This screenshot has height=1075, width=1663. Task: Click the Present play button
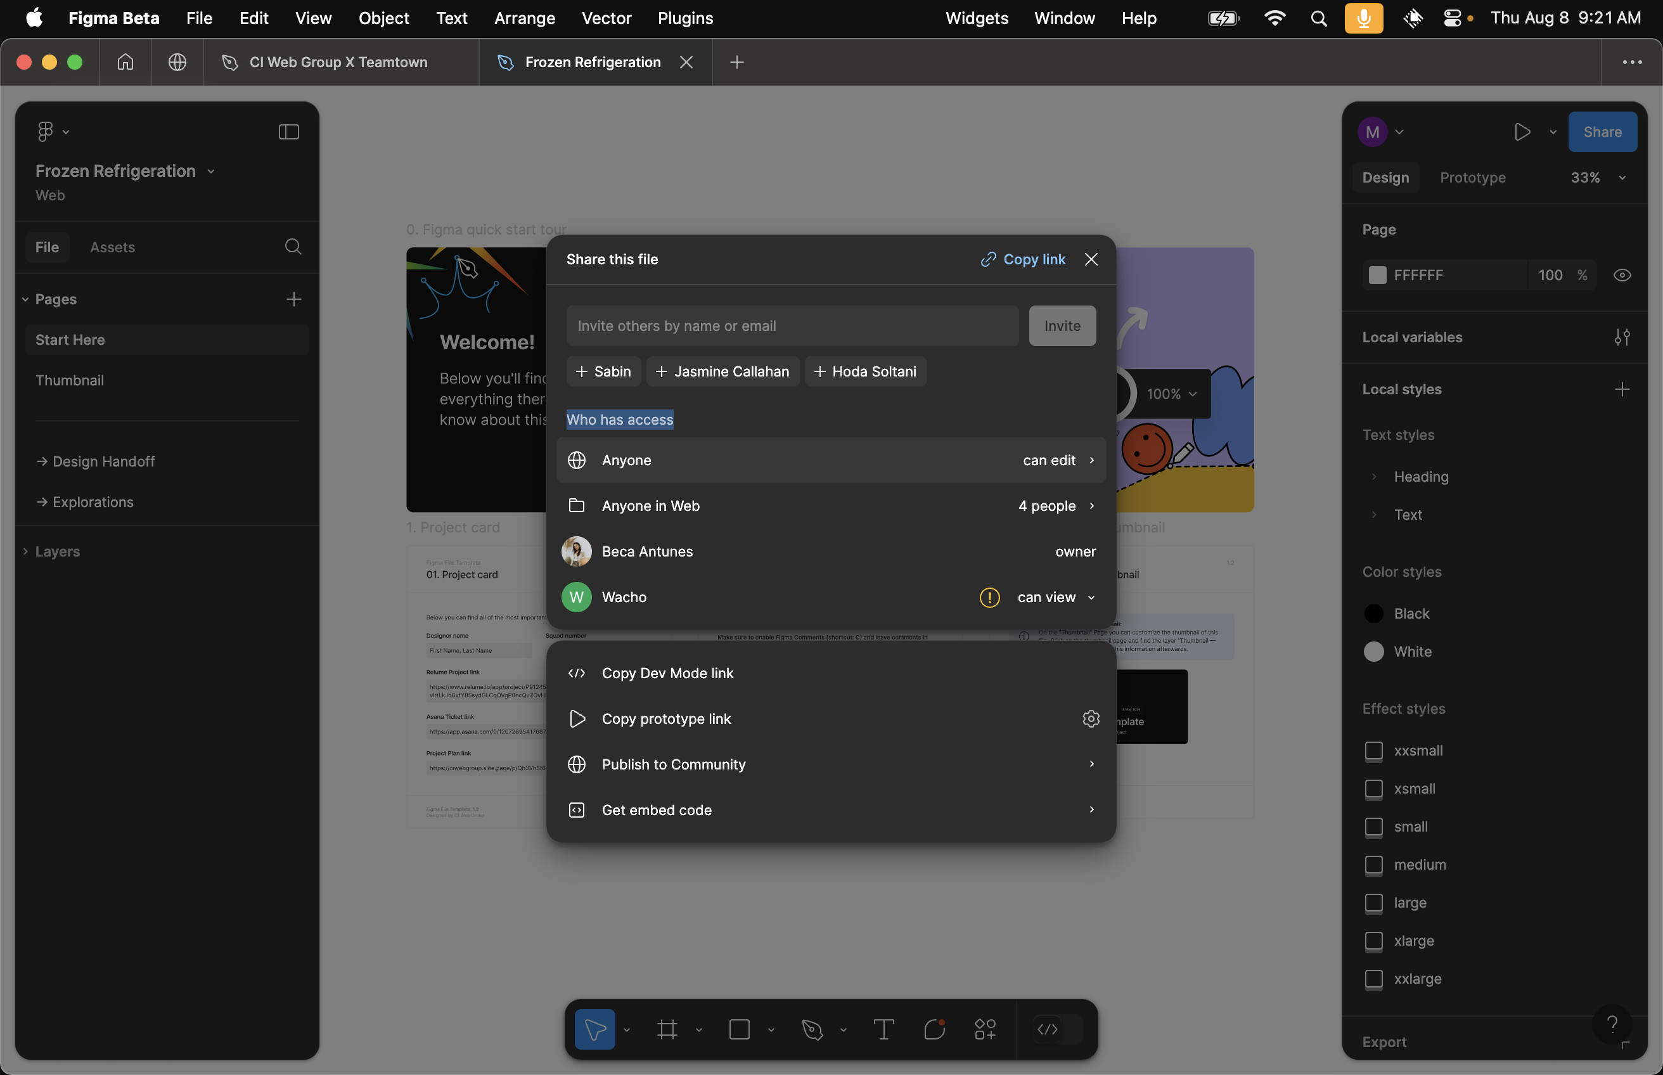coord(1522,132)
